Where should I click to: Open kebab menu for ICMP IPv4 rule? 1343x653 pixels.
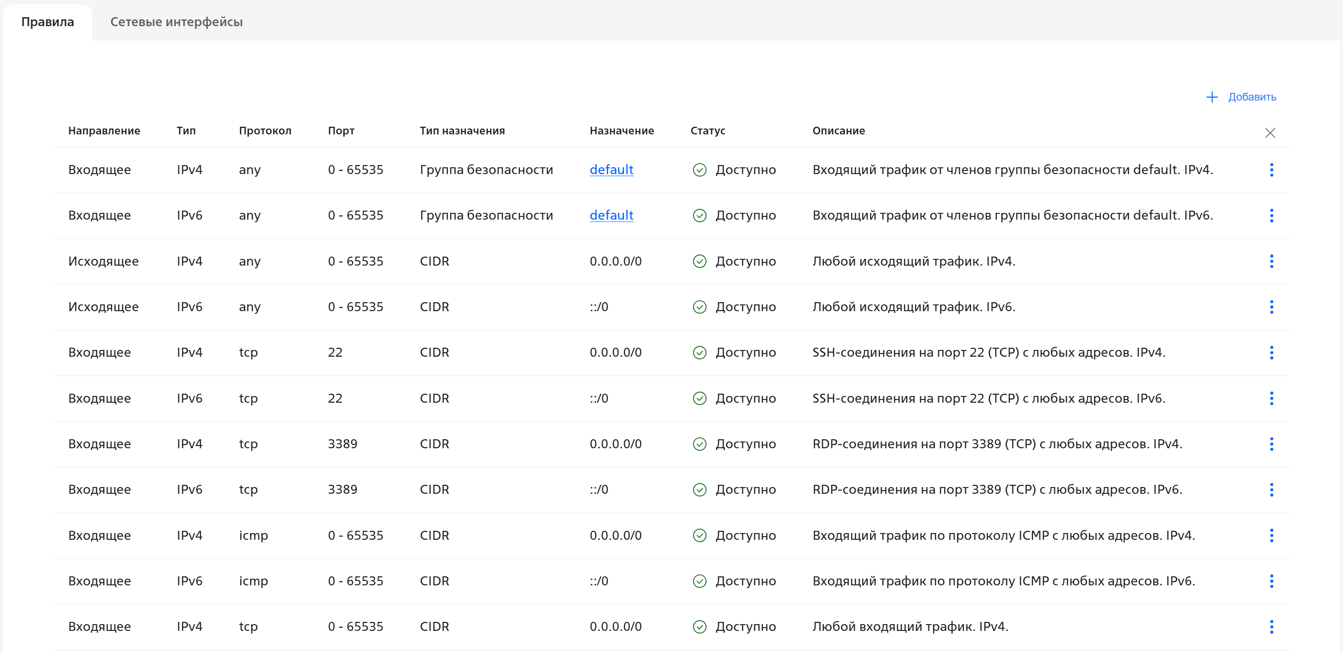click(1271, 535)
